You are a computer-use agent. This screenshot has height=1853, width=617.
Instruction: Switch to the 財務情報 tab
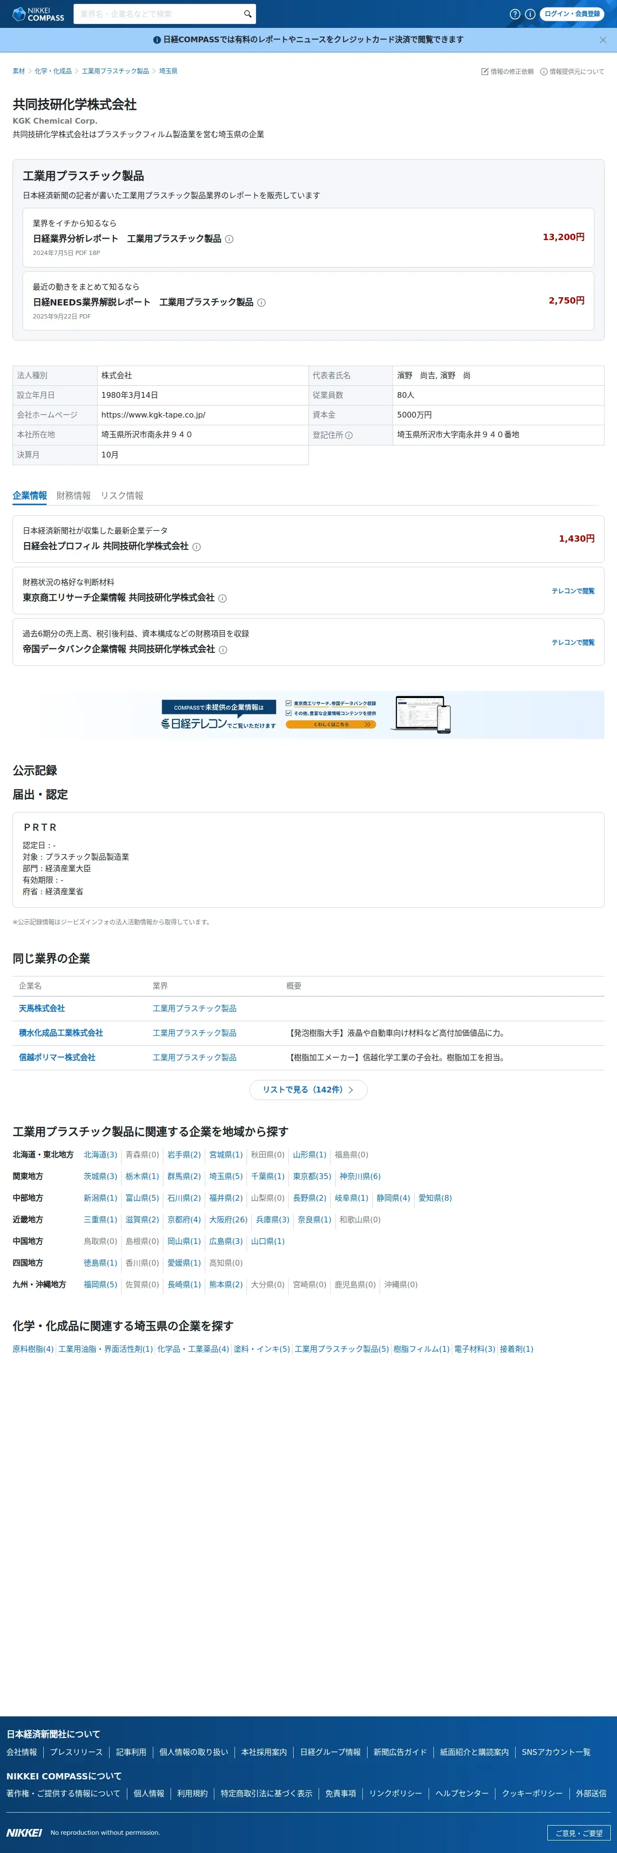(73, 495)
